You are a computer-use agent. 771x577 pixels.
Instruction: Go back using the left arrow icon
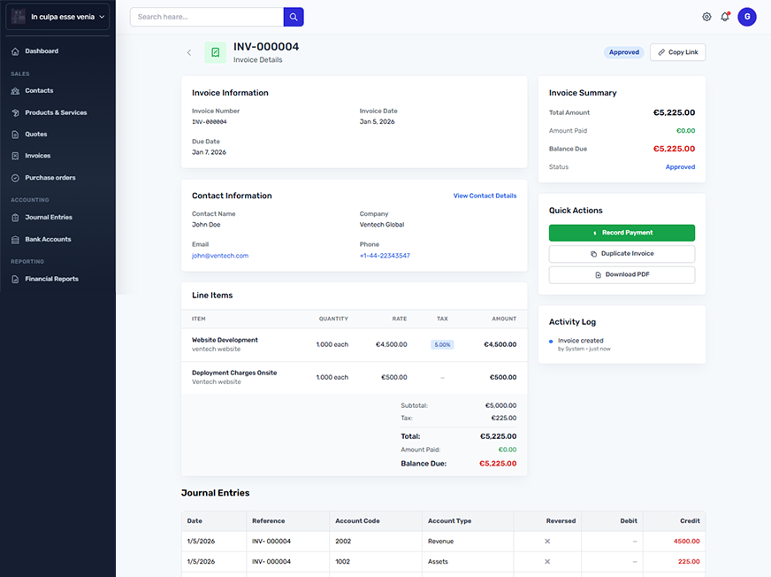coord(188,53)
